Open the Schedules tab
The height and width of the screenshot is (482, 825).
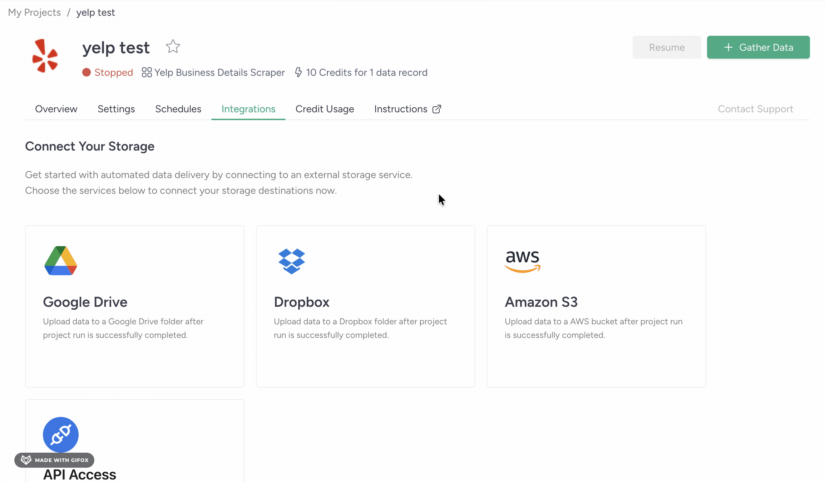(x=178, y=109)
